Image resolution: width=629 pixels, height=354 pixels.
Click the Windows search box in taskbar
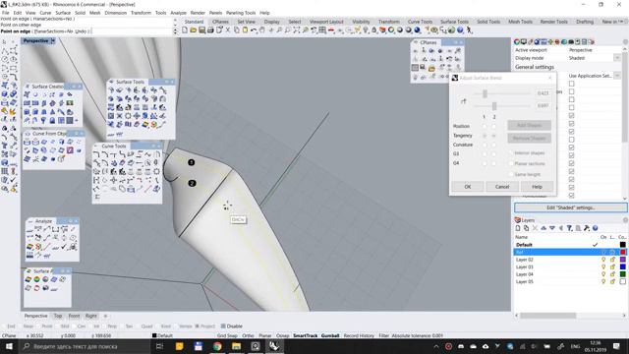pos(86,346)
